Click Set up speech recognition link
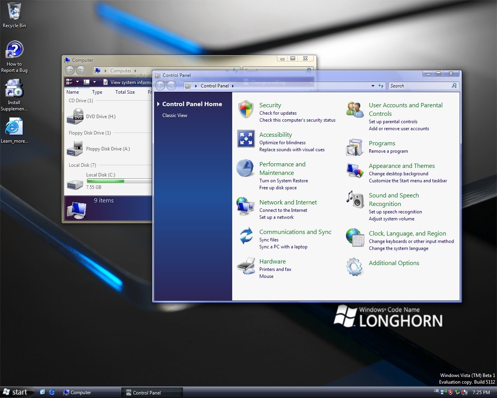This screenshot has width=497, height=398. pos(395,212)
